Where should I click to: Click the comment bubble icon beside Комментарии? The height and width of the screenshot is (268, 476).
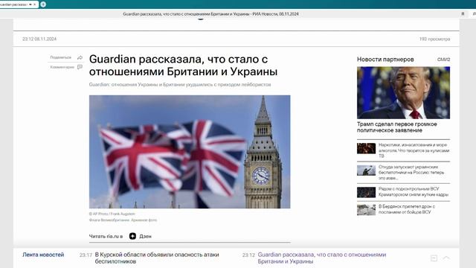tap(80, 67)
